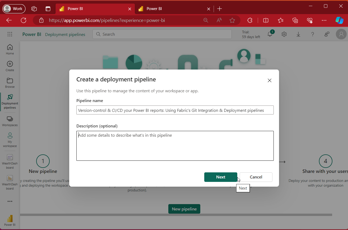This screenshot has height=230, width=348.
Task: Go to My workspace
Action: tap(10, 139)
